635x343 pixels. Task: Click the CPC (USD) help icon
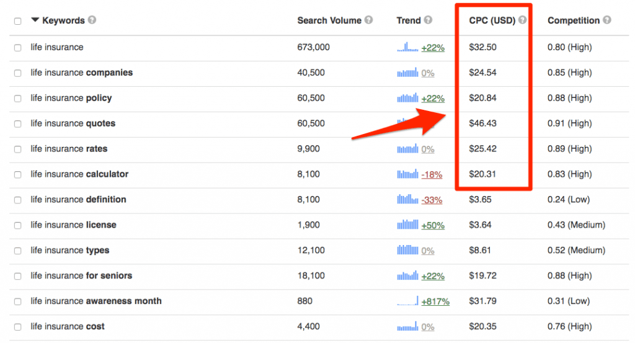coord(523,20)
